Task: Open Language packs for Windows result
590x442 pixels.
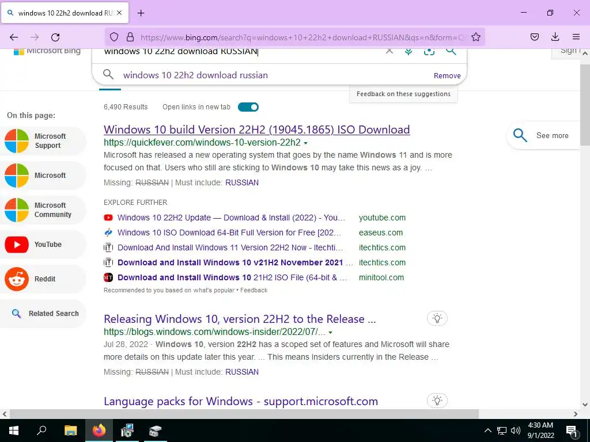Action: tap(241, 401)
